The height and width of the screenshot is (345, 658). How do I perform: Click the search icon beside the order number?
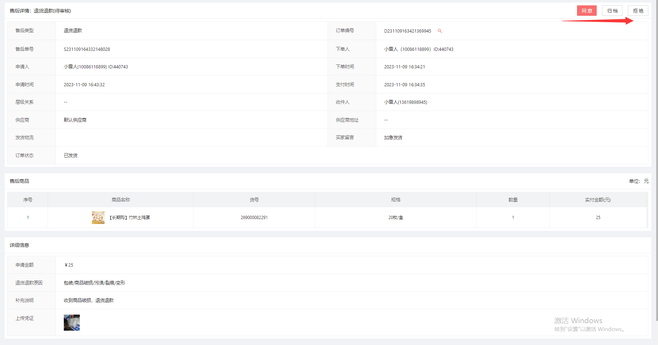pyautogui.click(x=440, y=31)
